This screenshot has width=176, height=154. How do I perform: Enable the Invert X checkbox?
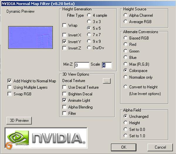[x=65, y=35]
